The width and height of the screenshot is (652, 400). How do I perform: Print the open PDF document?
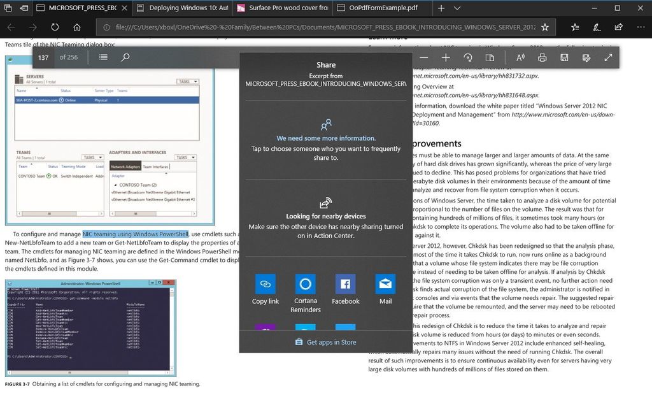point(542,57)
